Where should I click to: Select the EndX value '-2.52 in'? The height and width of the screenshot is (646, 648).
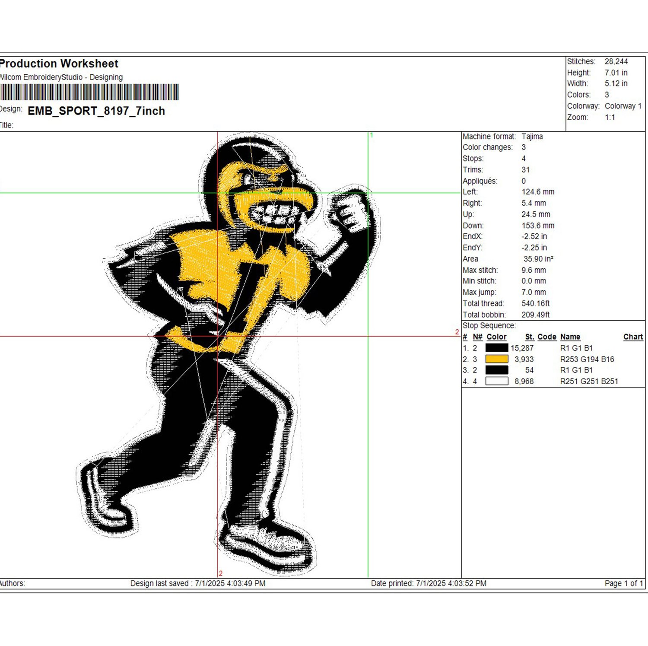[534, 236]
